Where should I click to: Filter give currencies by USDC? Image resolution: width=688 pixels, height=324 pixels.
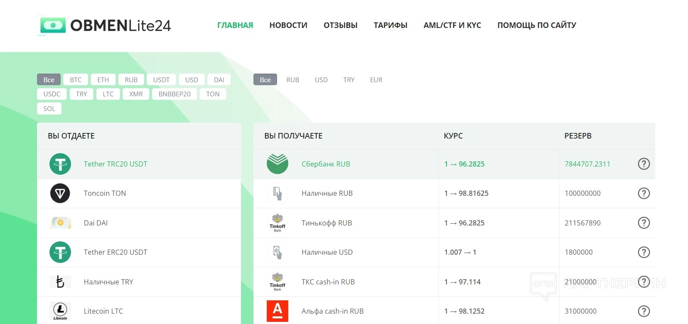pyautogui.click(x=52, y=94)
